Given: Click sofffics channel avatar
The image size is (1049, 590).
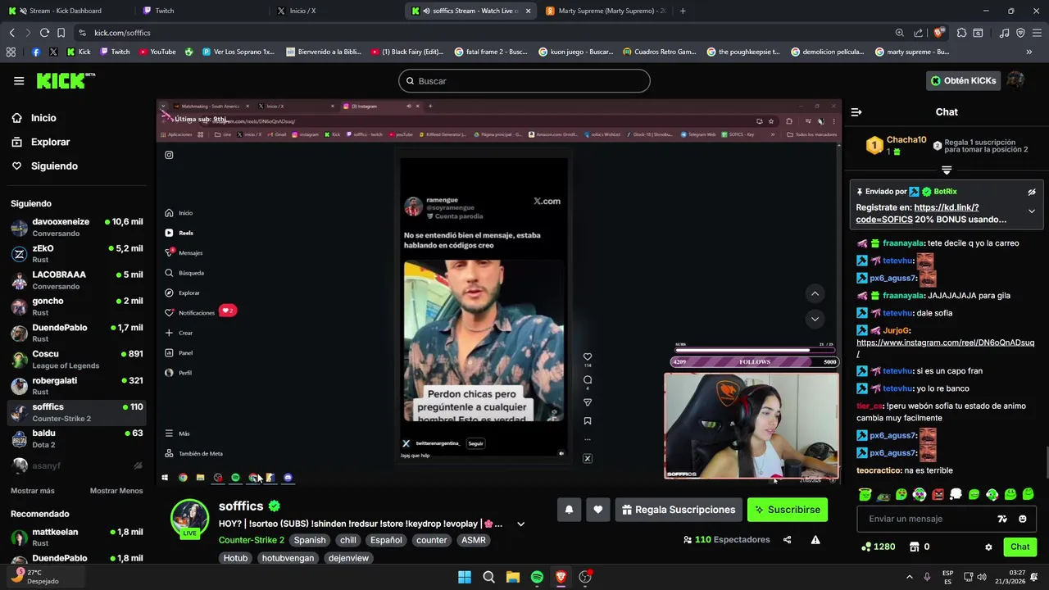Looking at the screenshot, I should tap(189, 517).
